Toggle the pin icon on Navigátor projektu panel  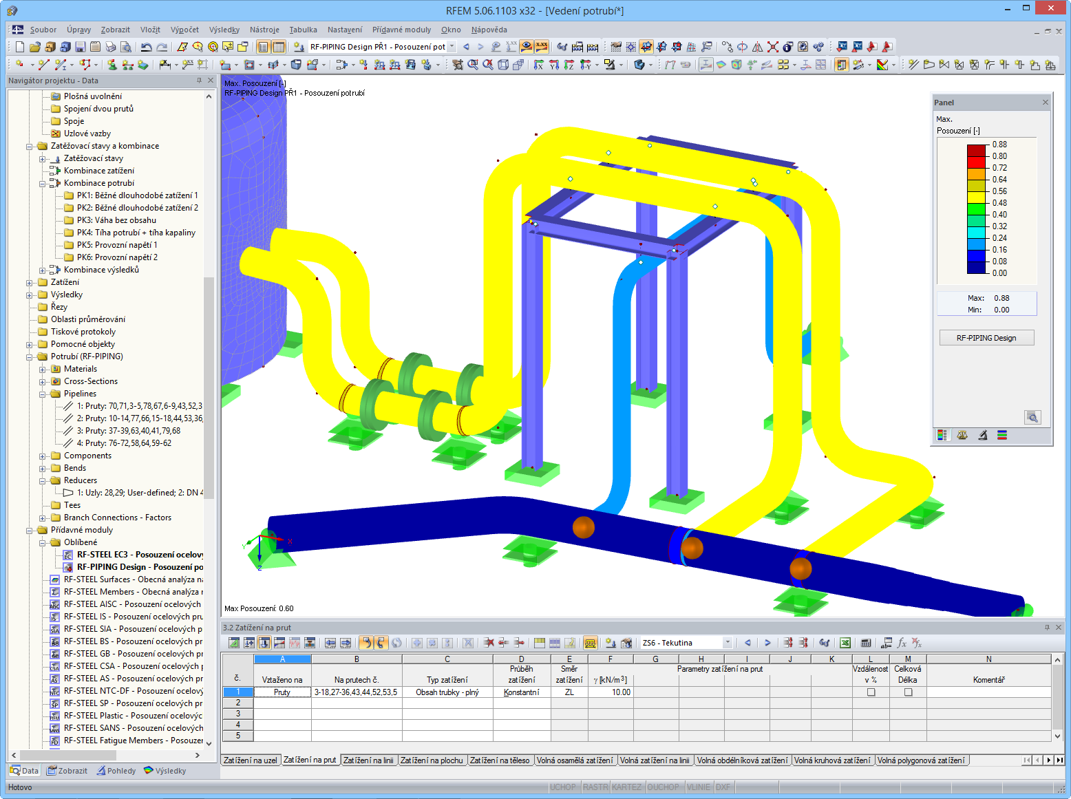click(x=199, y=80)
